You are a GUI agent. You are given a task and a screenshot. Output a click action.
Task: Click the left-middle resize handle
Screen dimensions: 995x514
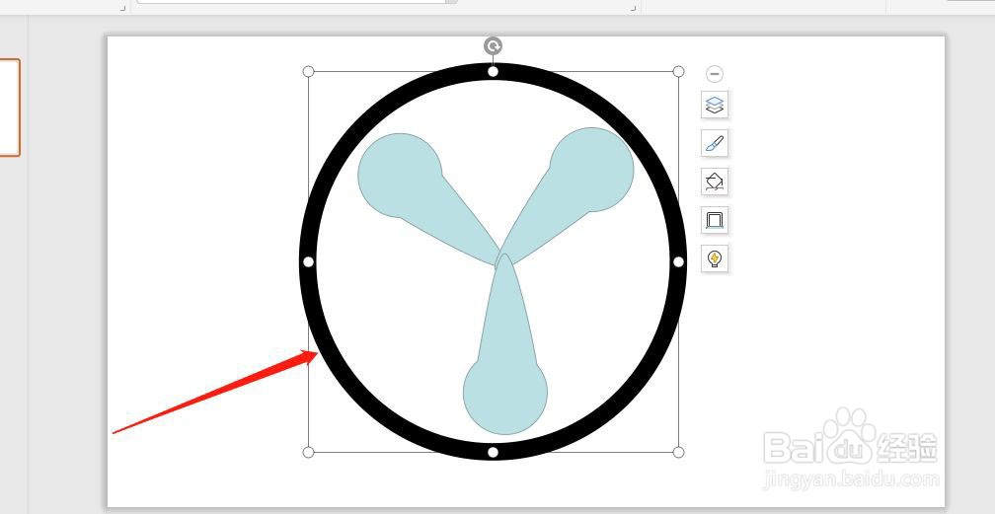click(308, 262)
